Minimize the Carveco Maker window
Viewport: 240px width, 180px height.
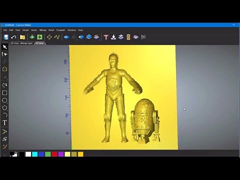click(233, 25)
